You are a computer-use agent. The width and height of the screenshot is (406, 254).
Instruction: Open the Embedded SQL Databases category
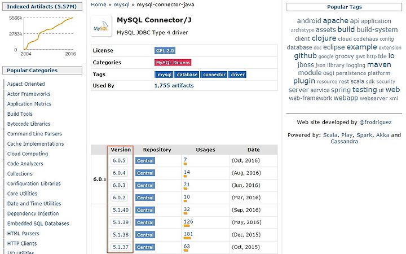point(38,224)
